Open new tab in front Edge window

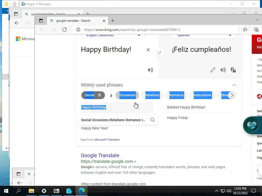113,21
